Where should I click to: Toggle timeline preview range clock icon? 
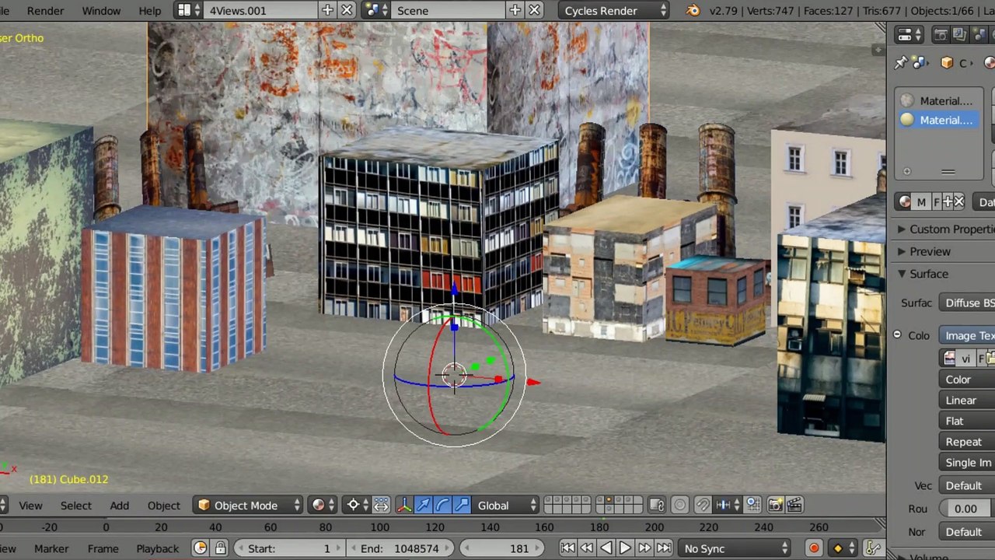coord(200,548)
